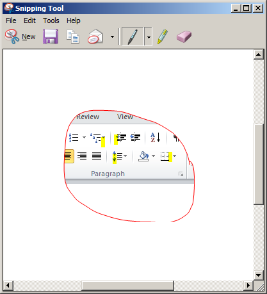
Task: Click the View tab in snip
Action: [125, 117]
